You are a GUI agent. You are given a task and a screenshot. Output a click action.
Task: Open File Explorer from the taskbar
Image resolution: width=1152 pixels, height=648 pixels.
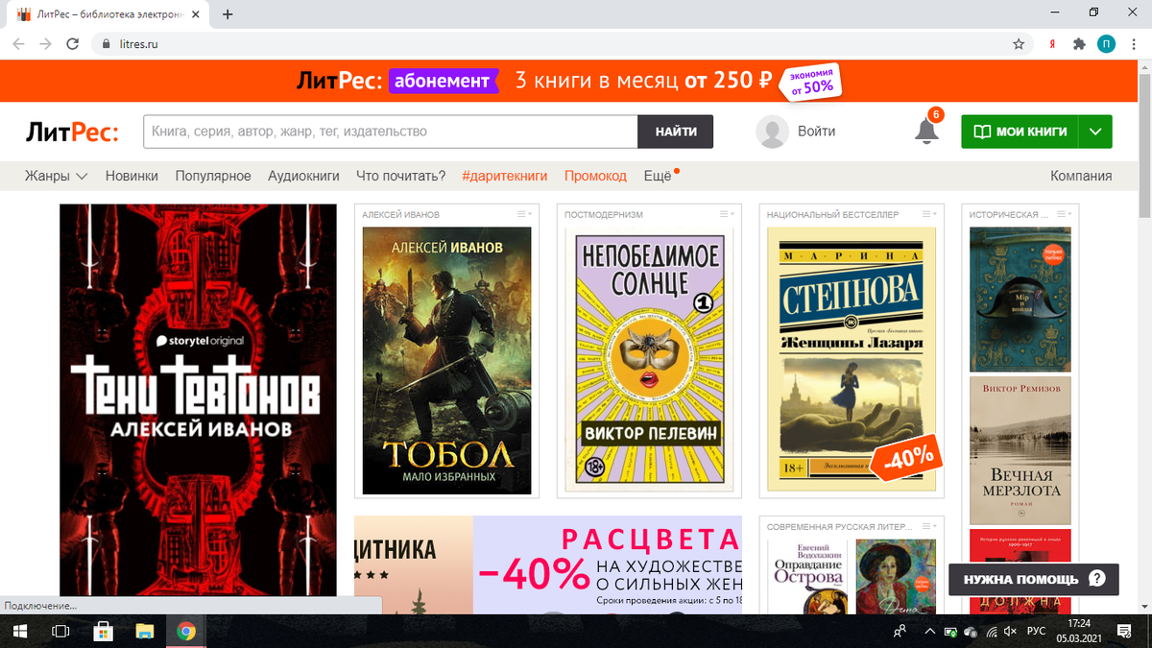click(144, 631)
